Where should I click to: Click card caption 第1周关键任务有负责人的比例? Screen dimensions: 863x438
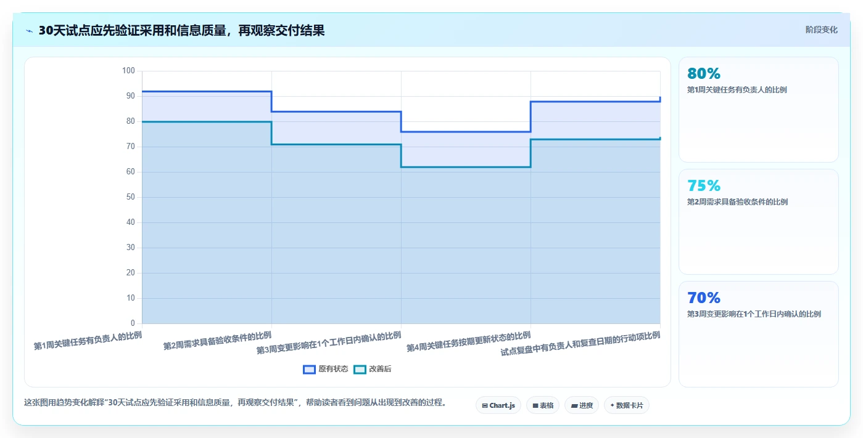point(737,90)
